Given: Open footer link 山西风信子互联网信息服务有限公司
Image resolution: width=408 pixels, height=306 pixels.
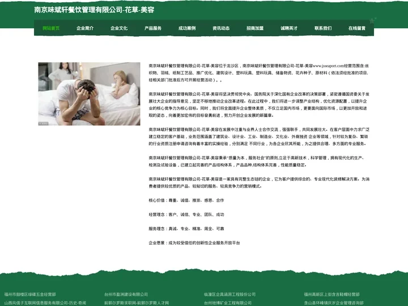Looking at the screenshot, I should (x=45, y=303).
